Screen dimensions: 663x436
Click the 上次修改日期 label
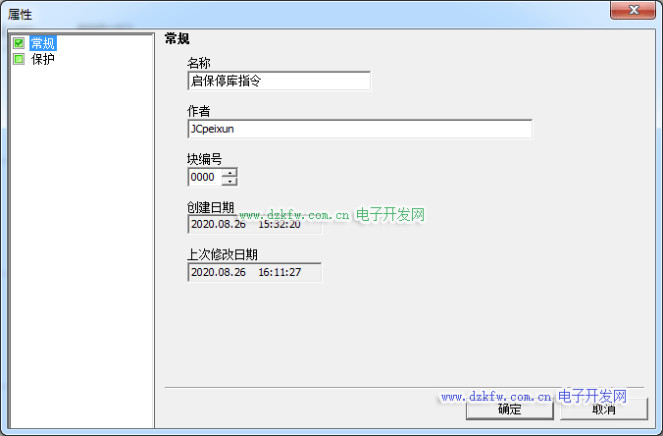223,254
